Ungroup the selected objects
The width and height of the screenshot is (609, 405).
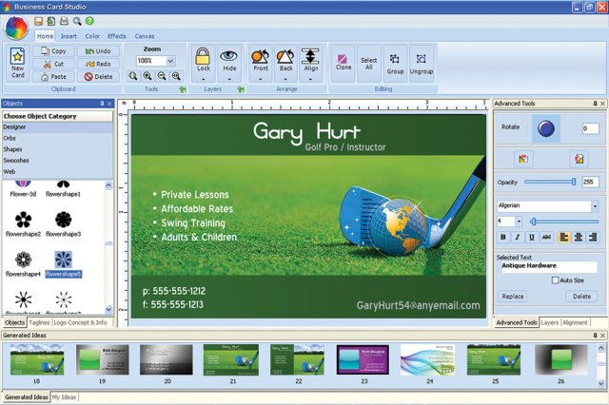pyautogui.click(x=421, y=63)
